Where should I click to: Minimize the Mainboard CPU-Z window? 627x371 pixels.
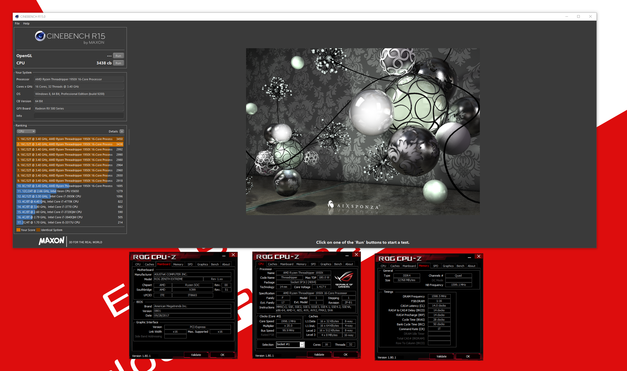tap(224, 256)
